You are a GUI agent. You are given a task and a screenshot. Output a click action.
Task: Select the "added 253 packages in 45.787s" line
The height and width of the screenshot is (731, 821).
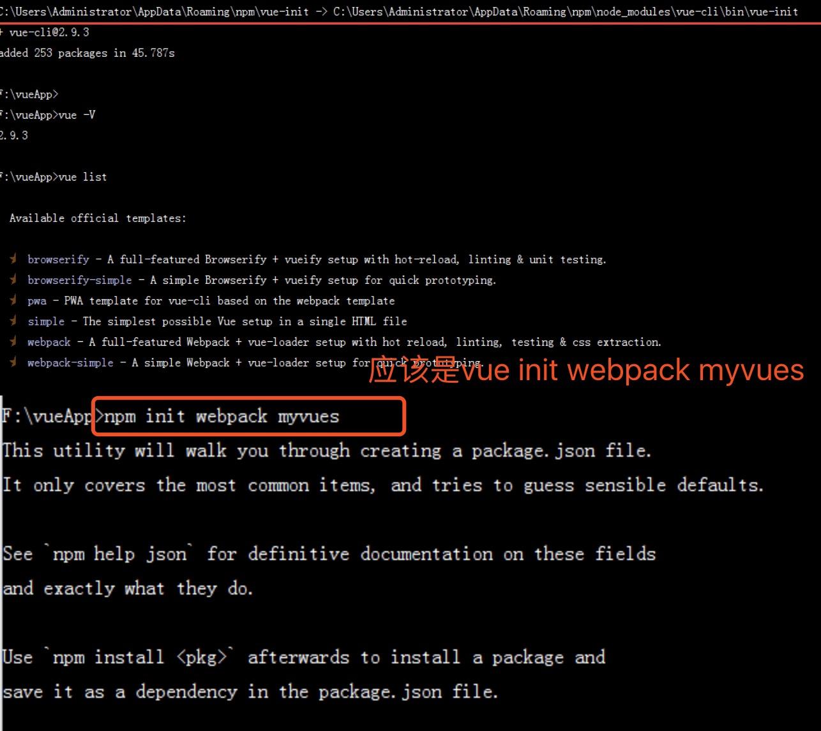click(87, 53)
